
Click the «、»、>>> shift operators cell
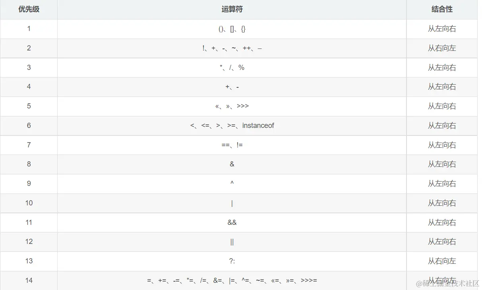point(232,106)
